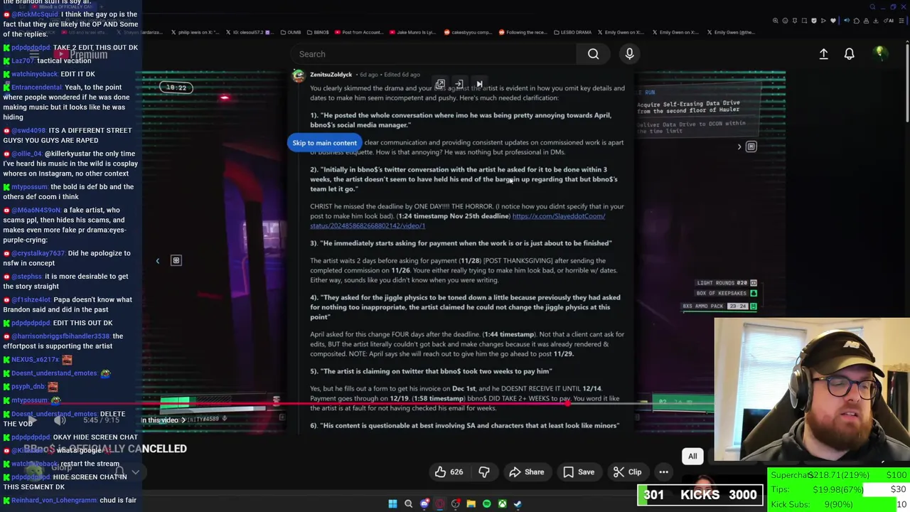Image resolution: width=910 pixels, height=512 pixels.
Task: Click browser toolbar heart icon
Action: point(833,21)
